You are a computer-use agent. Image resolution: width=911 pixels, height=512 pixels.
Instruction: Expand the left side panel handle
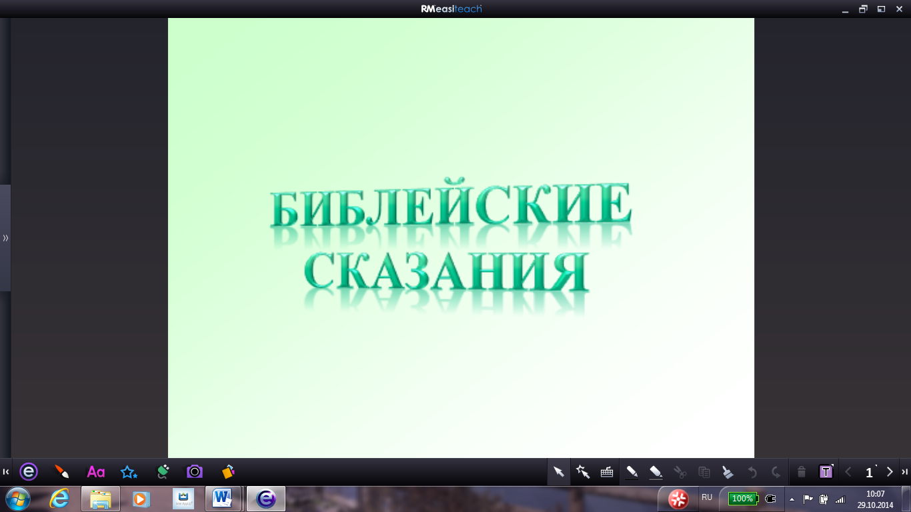[x=5, y=238]
